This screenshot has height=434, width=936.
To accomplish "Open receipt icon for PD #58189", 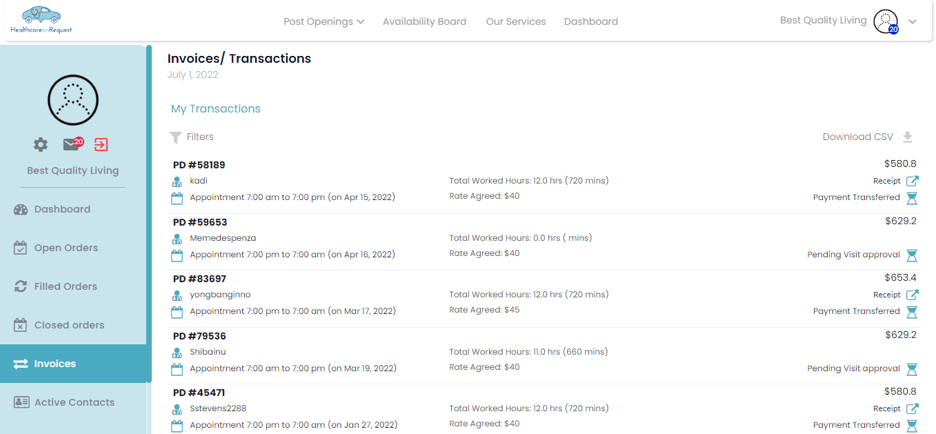I will coord(912,181).
